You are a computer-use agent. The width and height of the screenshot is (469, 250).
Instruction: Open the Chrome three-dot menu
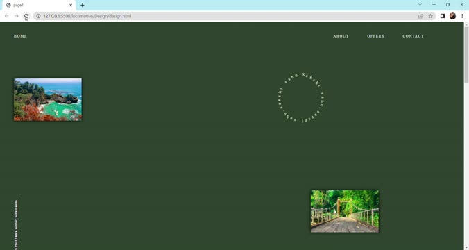click(x=462, y=16)
